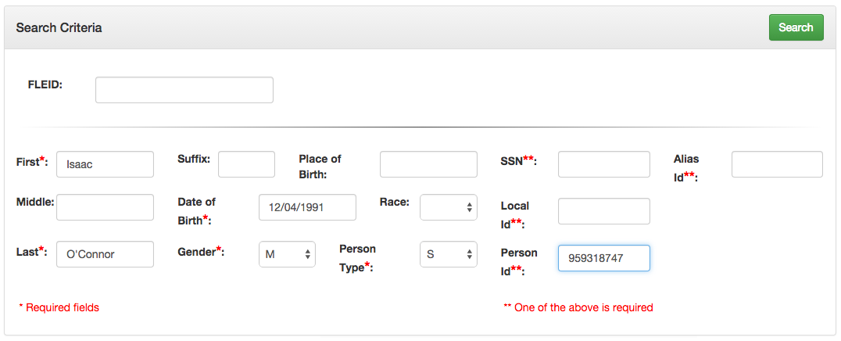Open the Person Type dropdown showing S

coord(448,254)
